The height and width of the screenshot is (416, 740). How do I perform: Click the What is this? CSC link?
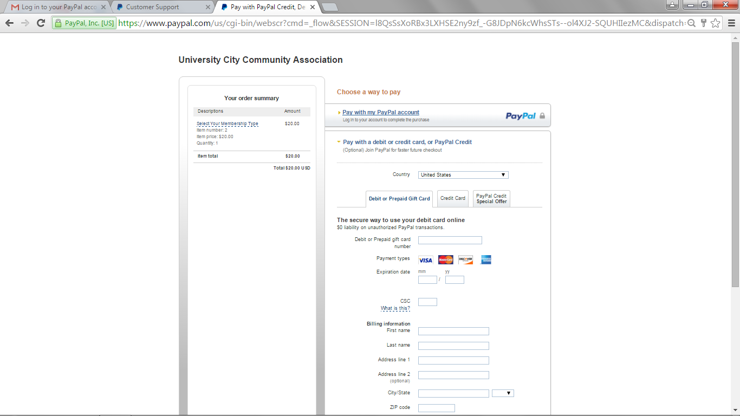395,308
